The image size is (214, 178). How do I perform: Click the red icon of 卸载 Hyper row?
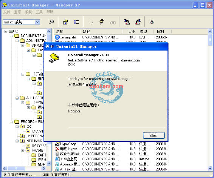(x=57, y=149)
